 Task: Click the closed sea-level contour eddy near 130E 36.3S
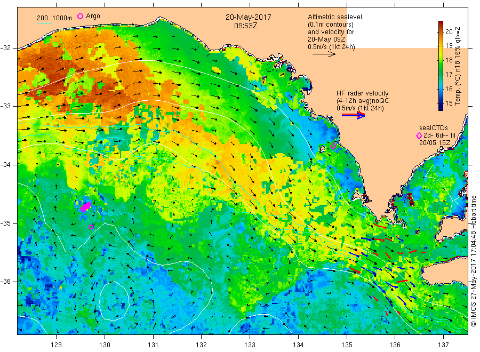tap(114, 301)
